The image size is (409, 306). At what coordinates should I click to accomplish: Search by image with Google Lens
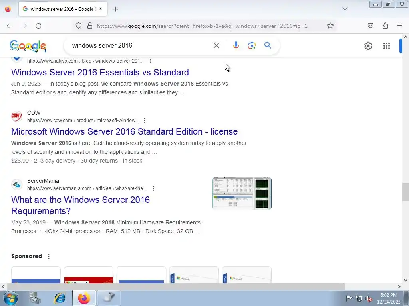(252, 45)
